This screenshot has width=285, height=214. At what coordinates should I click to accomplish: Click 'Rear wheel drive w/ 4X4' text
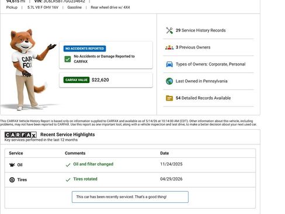coord(110,8)
